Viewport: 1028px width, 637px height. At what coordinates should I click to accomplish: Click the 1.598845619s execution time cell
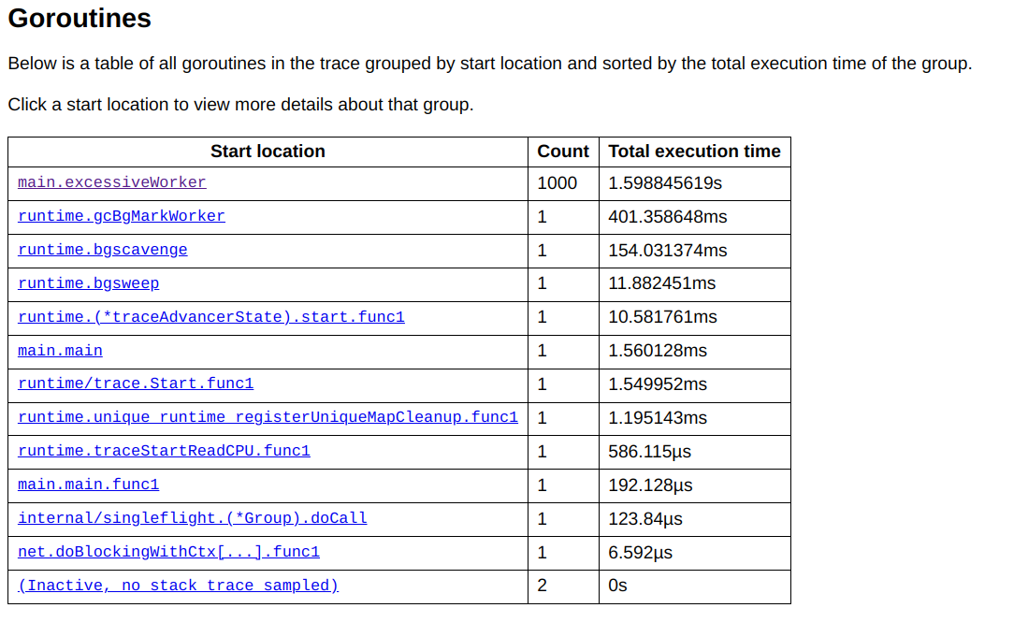[665, 182]
